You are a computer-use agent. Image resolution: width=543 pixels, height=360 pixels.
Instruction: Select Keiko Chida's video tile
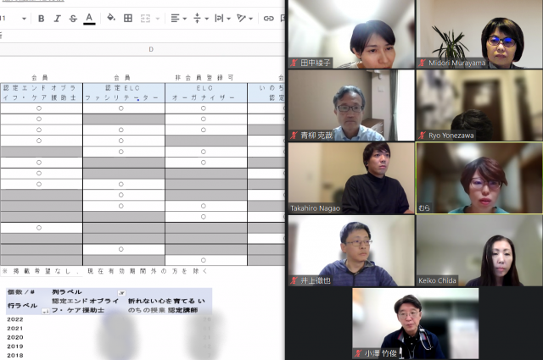pyautogui.click(x=479, y=251)
